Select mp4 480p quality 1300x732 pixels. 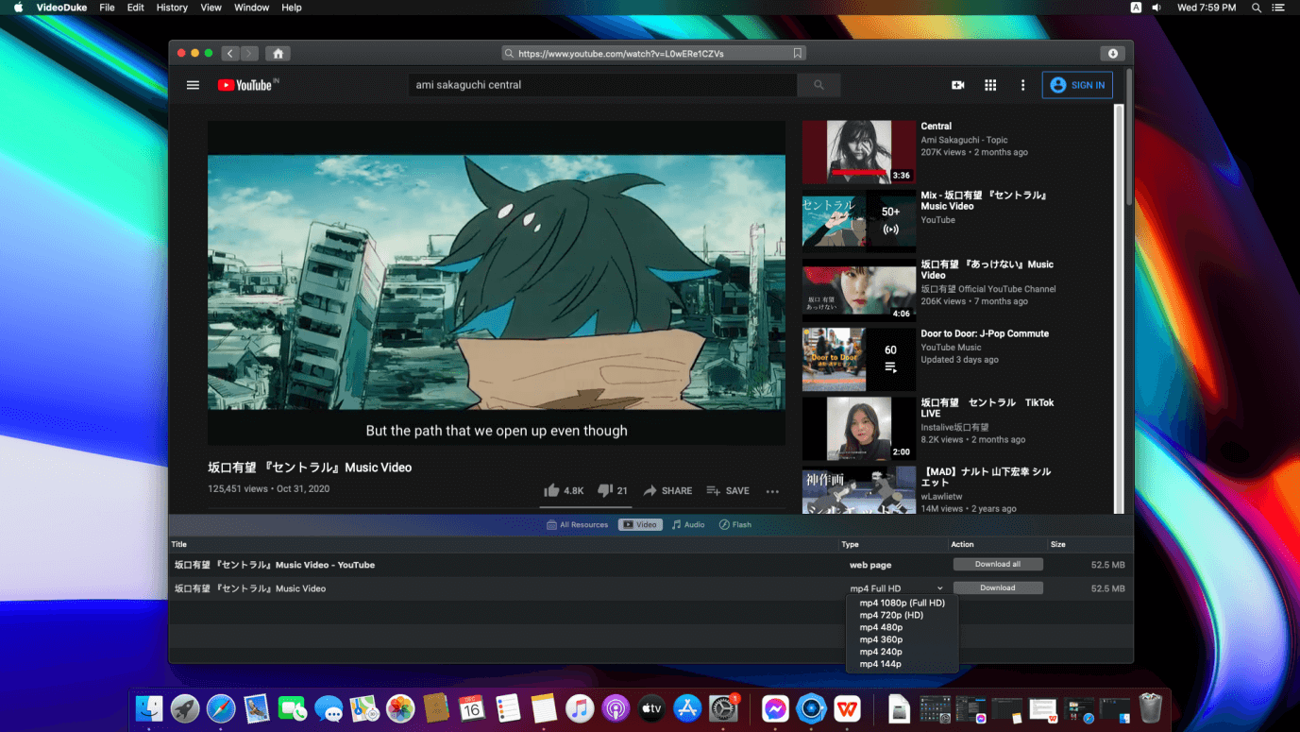(x=903, y=627)
